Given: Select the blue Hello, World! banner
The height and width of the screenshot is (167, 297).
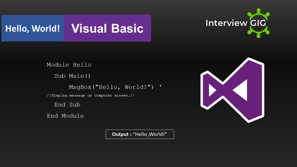Looking at the screenshot, I should pyautogui.click(x=33, y=28).
